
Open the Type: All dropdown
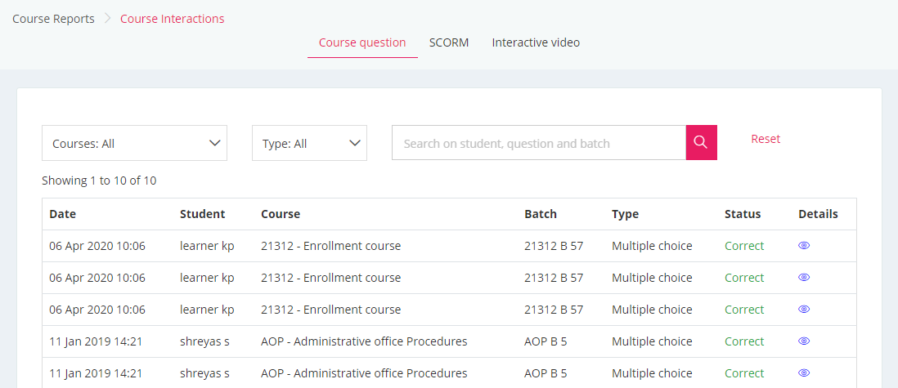tap(309, 143)
